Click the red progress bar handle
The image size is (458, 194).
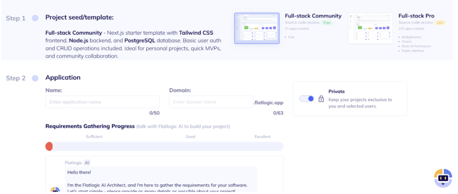tap(49, 147)
